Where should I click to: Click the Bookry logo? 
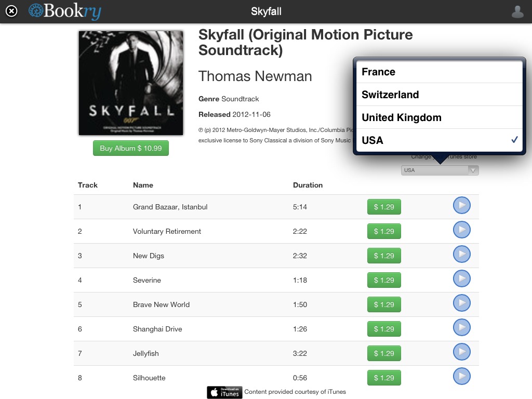[65, 11]
